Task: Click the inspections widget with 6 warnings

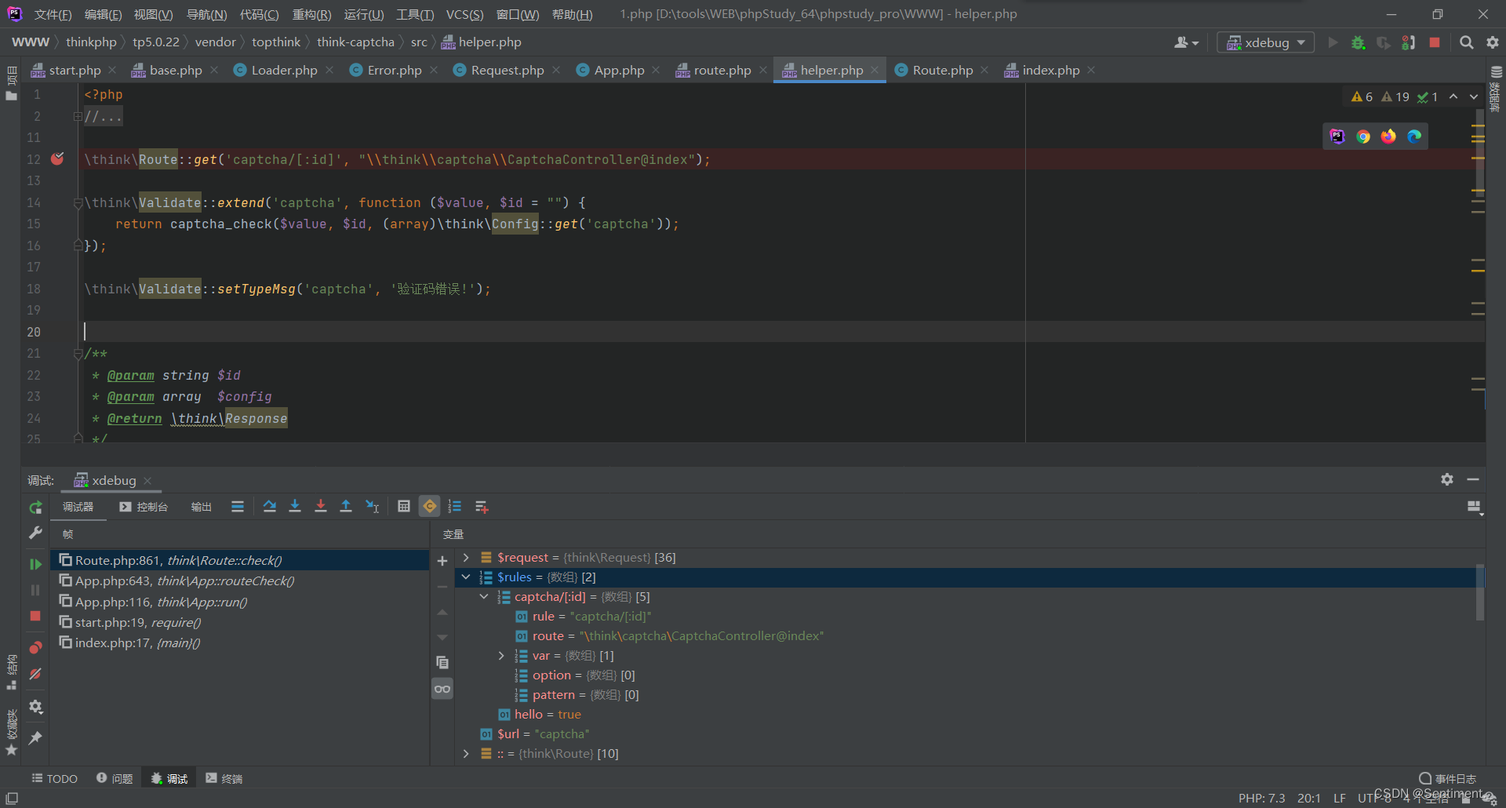Action: (x=1394, y=96)
